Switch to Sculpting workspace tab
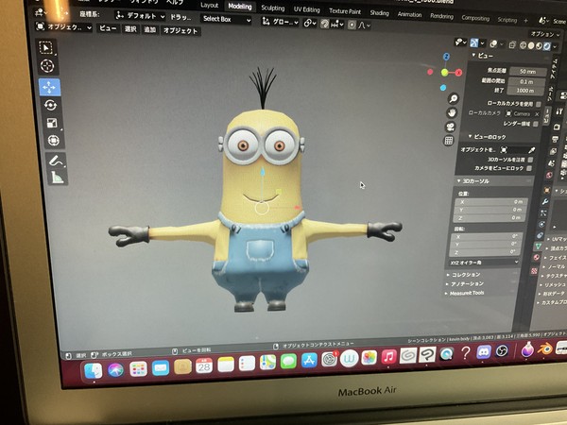This screenshot has height=425, width=567. pos(273,8)
